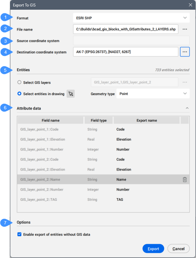Open the Geometry type dropdown

tap(152, 93)
